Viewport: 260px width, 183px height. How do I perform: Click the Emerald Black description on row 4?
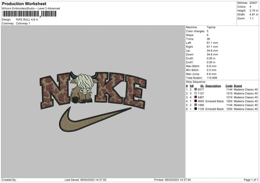[214, 101]
